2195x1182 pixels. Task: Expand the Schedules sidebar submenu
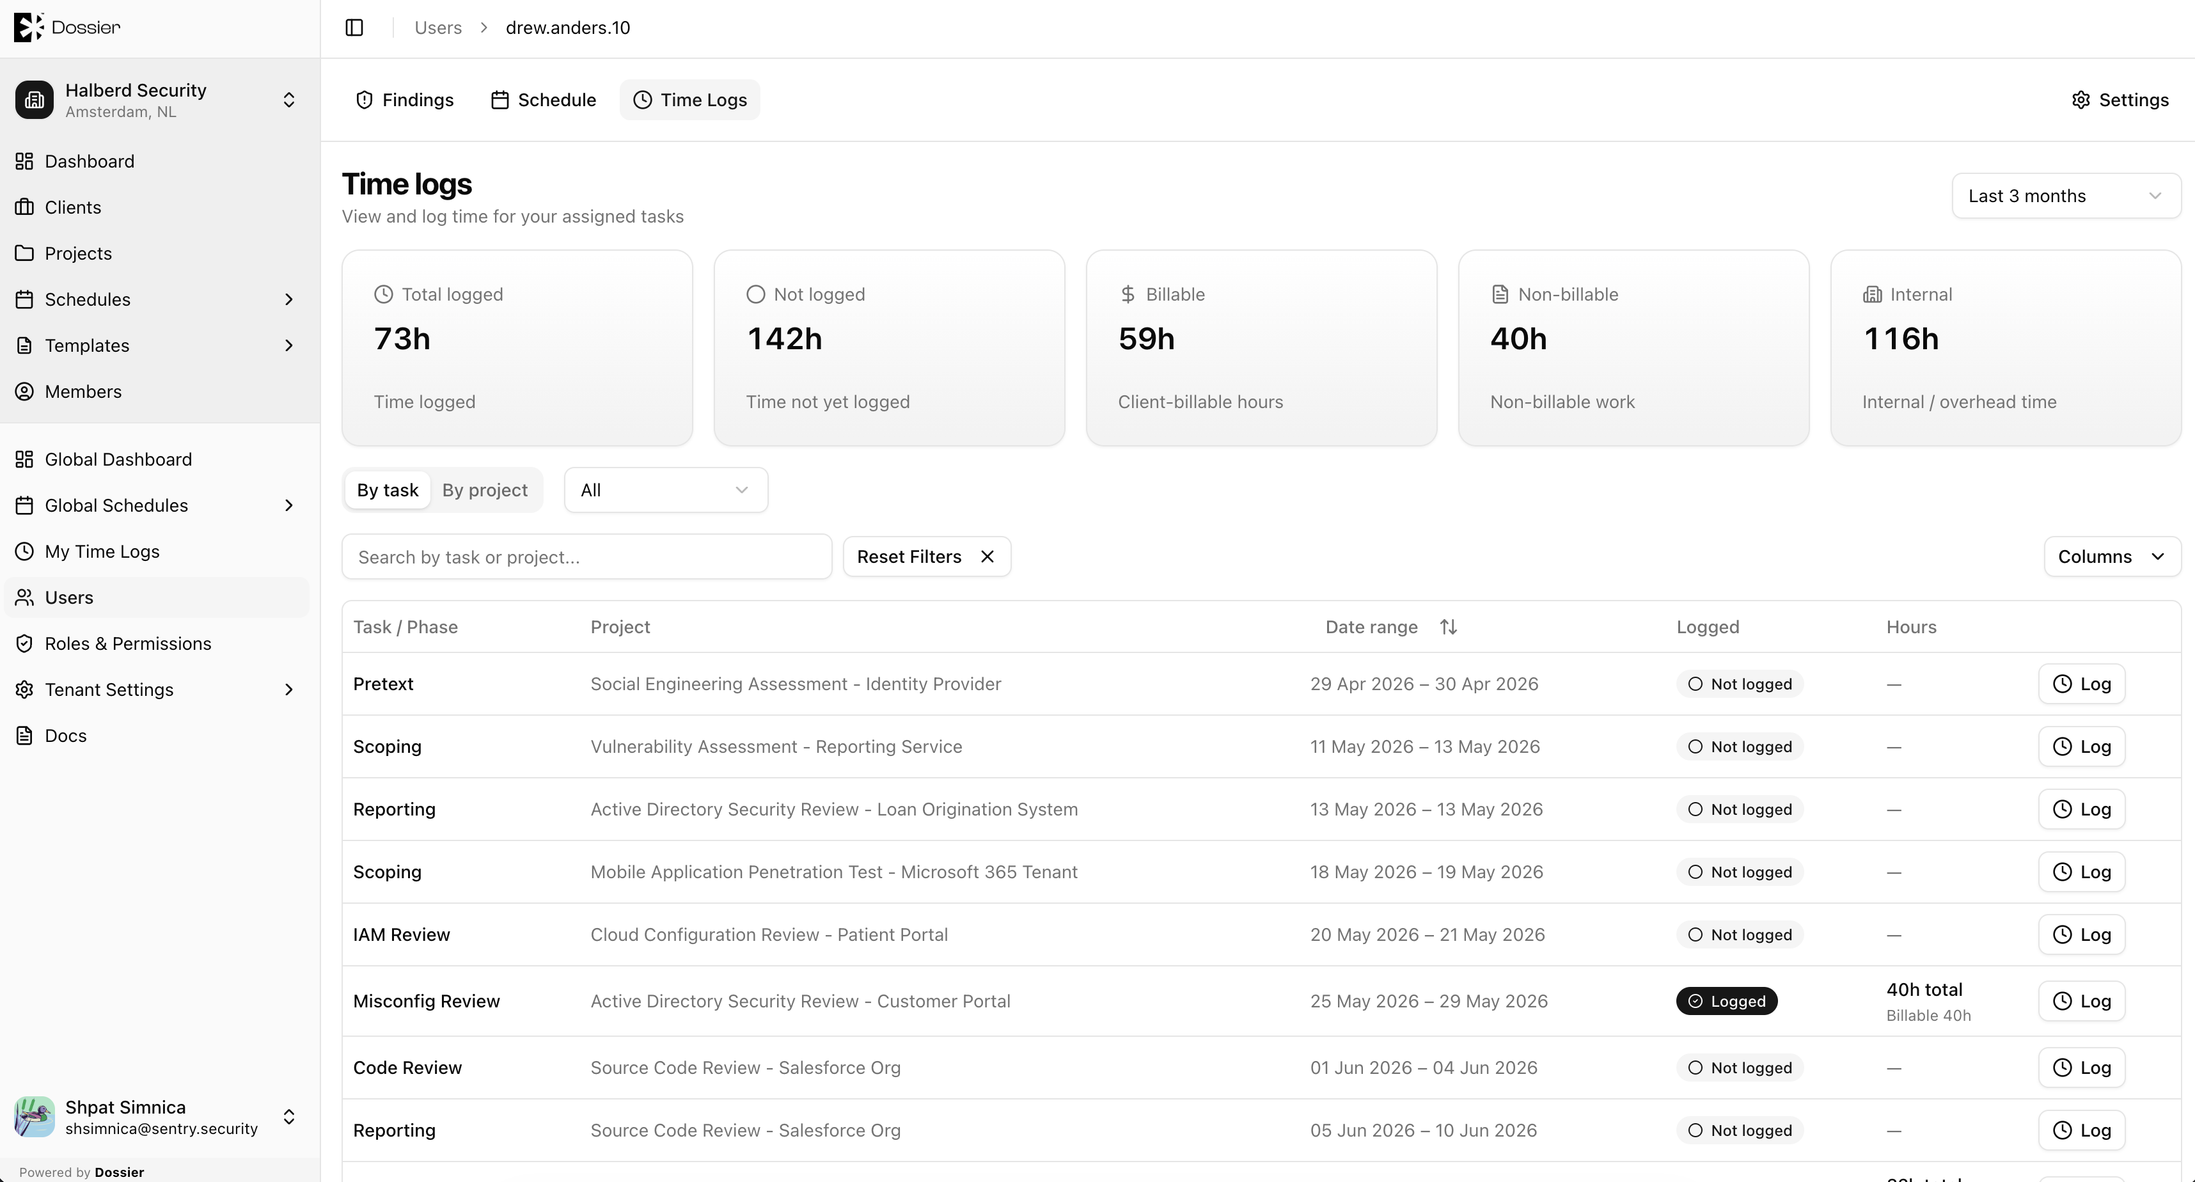pos(289,299)
